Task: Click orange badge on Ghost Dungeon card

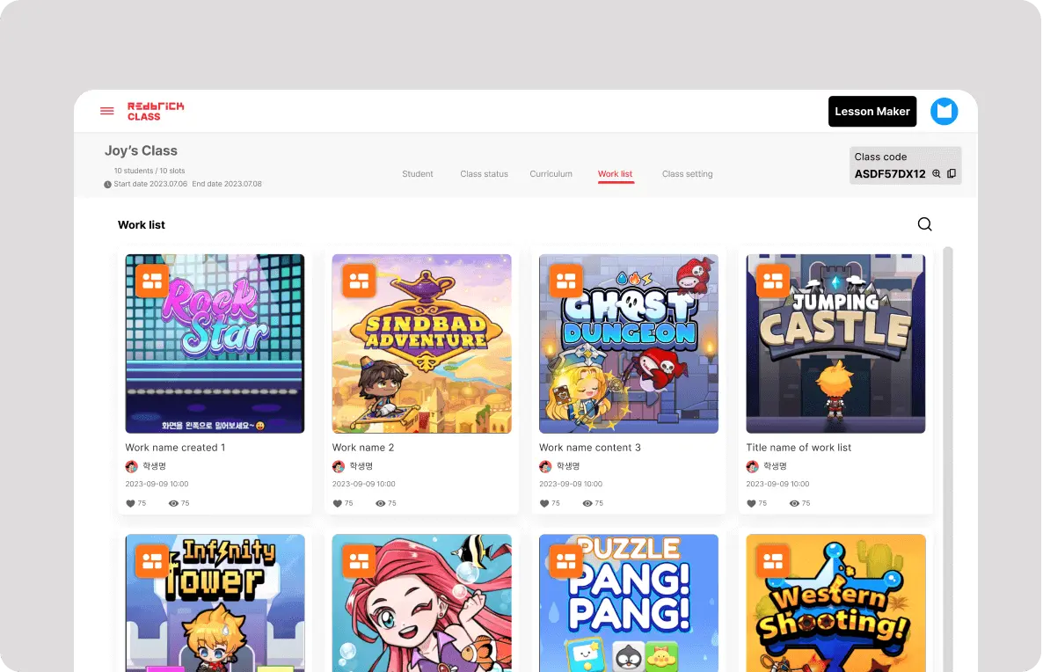Action: coord(566,281)
